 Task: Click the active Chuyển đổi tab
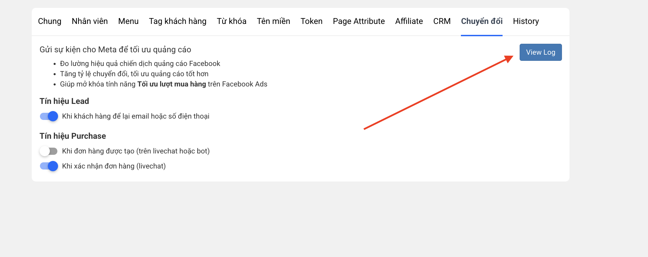coord(482,21)
